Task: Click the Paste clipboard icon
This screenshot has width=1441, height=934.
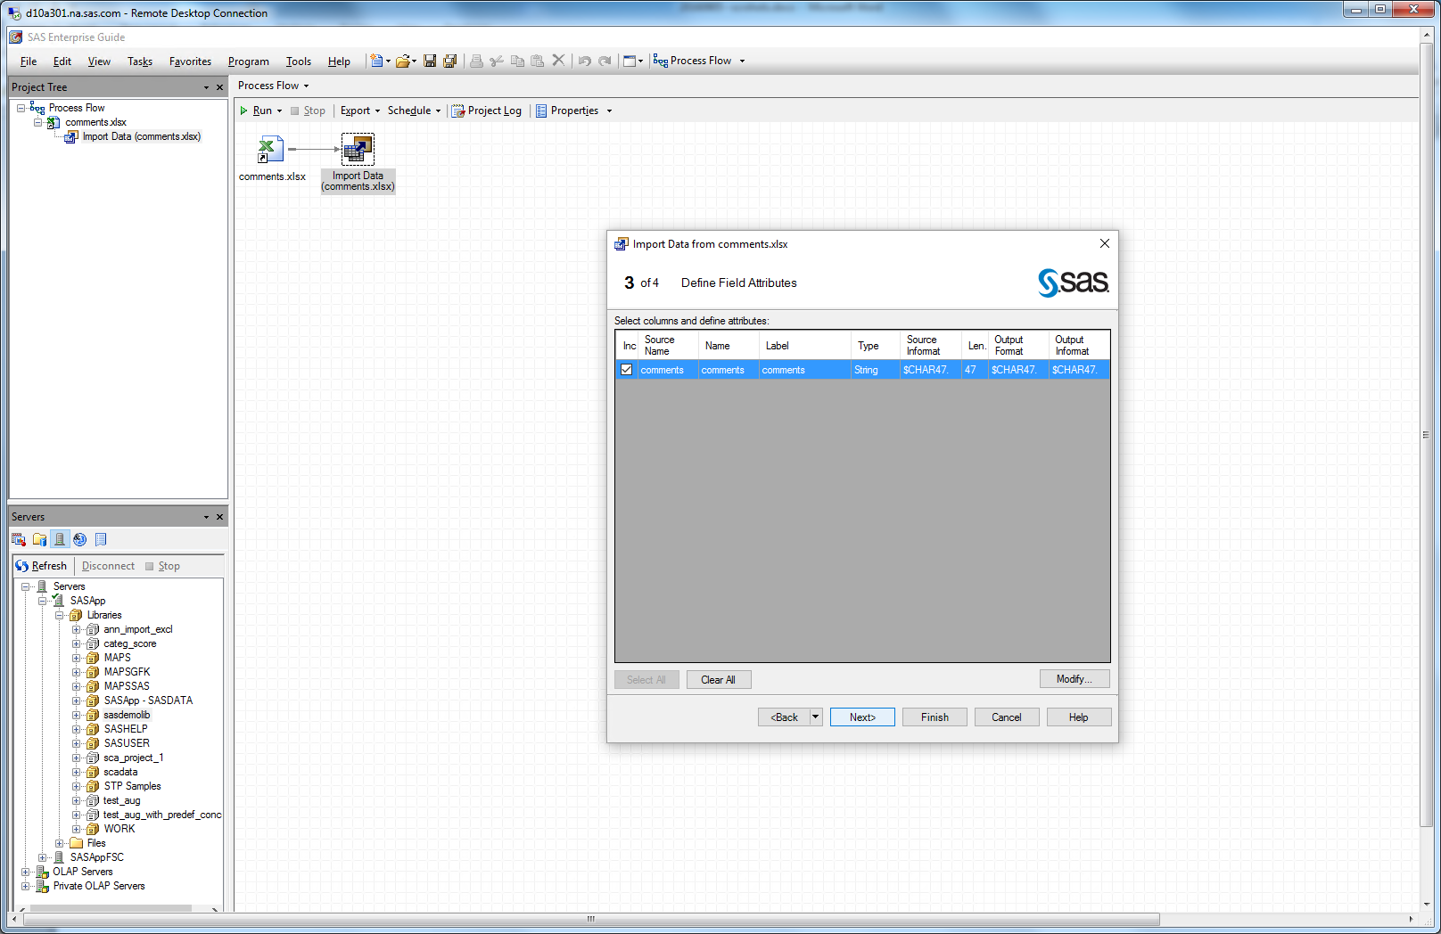Action: coord(538,61)
